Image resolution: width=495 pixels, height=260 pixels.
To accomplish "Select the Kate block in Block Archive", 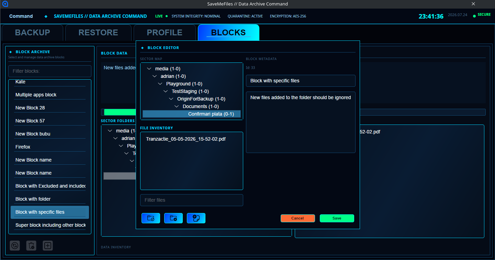I will point(50,82).
